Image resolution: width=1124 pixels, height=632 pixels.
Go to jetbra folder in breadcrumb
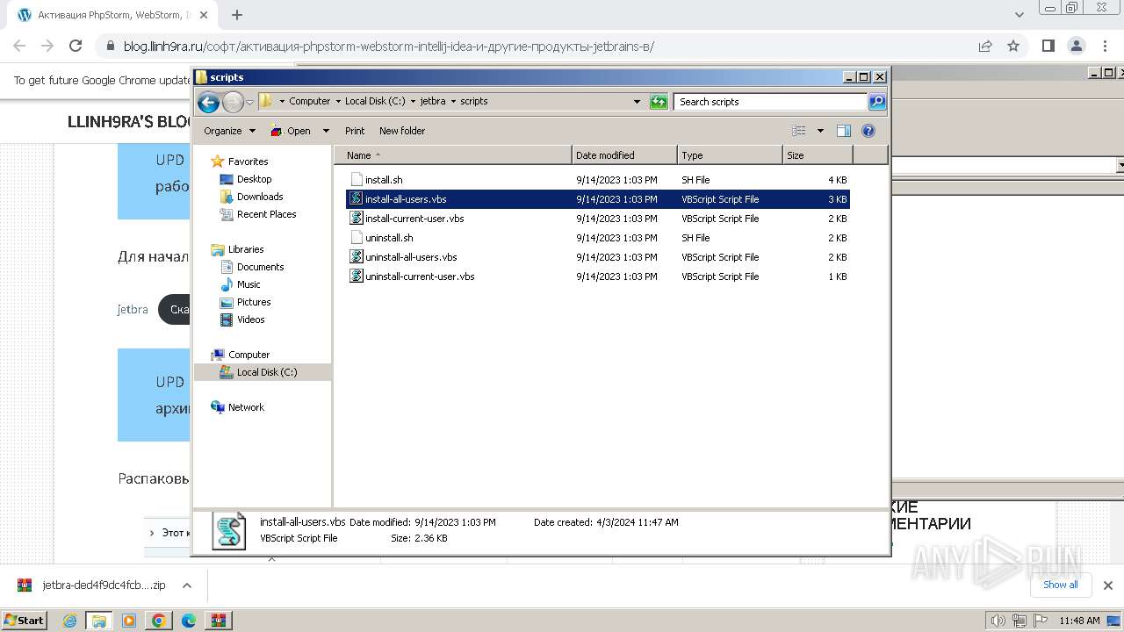click(x=433, y=101)
